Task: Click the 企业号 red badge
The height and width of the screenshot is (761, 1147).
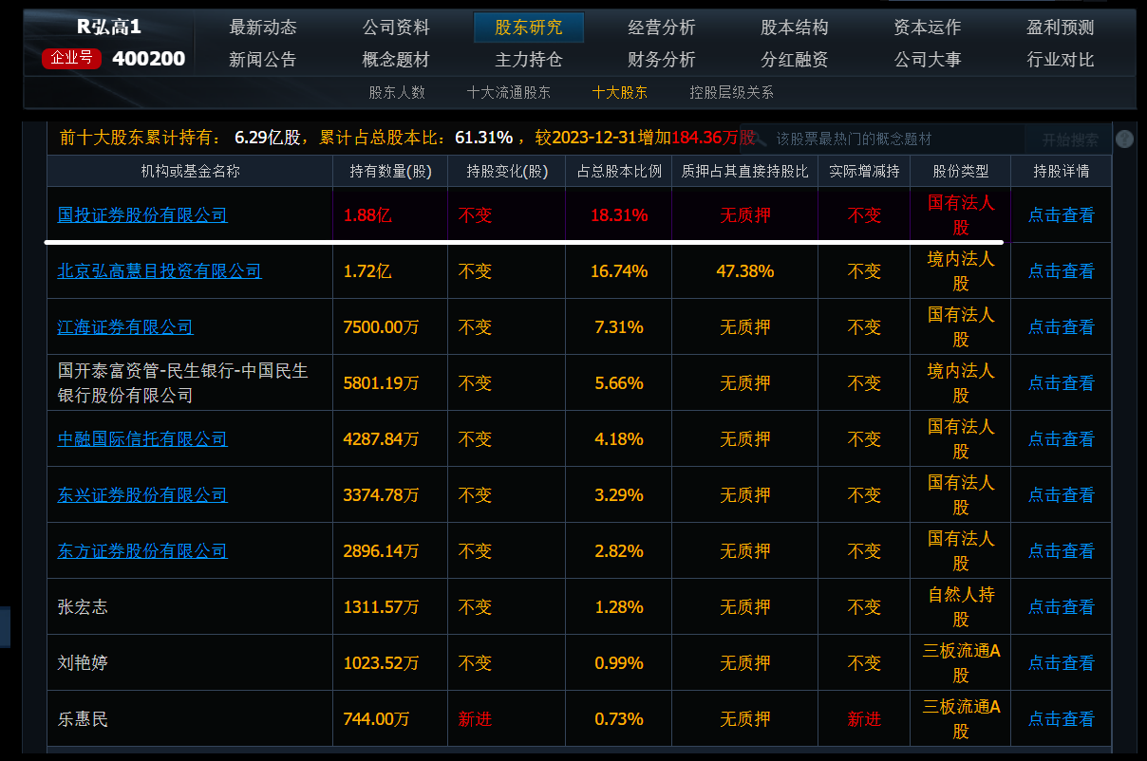Action: (72, 59)
